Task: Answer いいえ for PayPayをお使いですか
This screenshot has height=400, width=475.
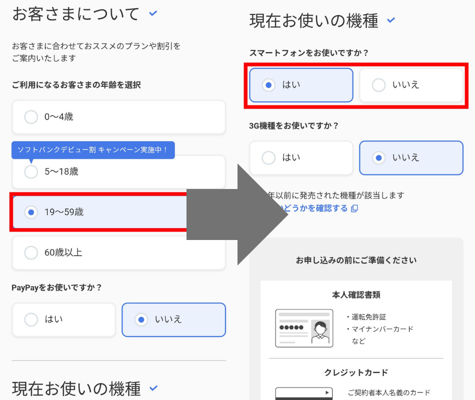Action: point(173,320)
